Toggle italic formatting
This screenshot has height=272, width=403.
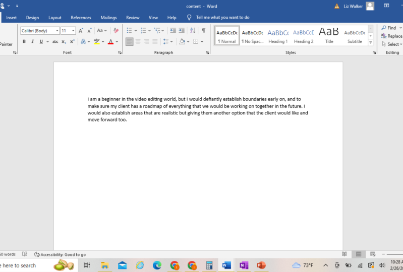coord(32,41)
